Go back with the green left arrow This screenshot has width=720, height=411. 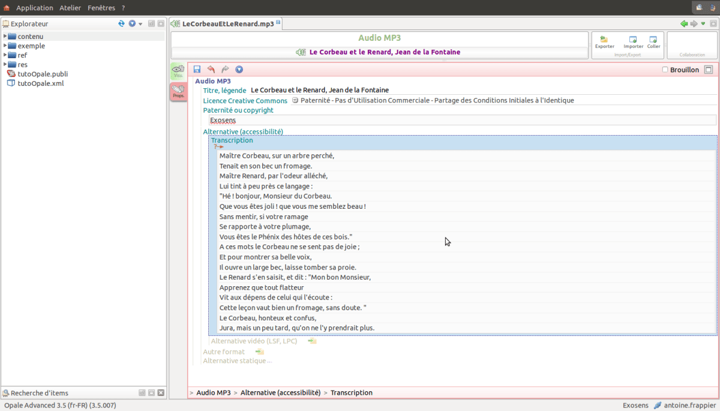click(683, 24)
